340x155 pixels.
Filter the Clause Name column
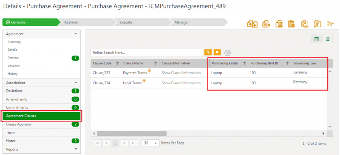[x=156, y=64]
